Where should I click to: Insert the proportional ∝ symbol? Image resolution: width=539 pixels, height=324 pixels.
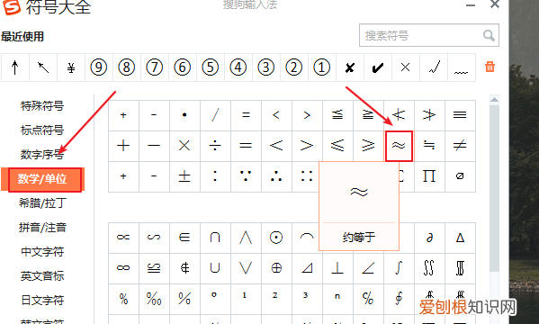123,238
